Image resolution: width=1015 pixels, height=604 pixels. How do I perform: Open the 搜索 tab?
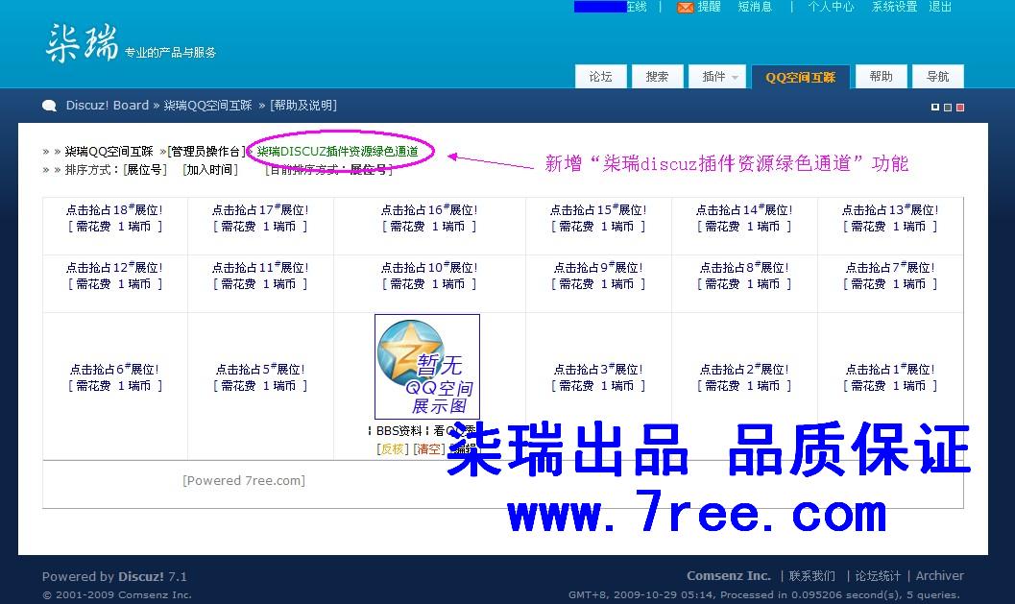click(x=657, y=77)
